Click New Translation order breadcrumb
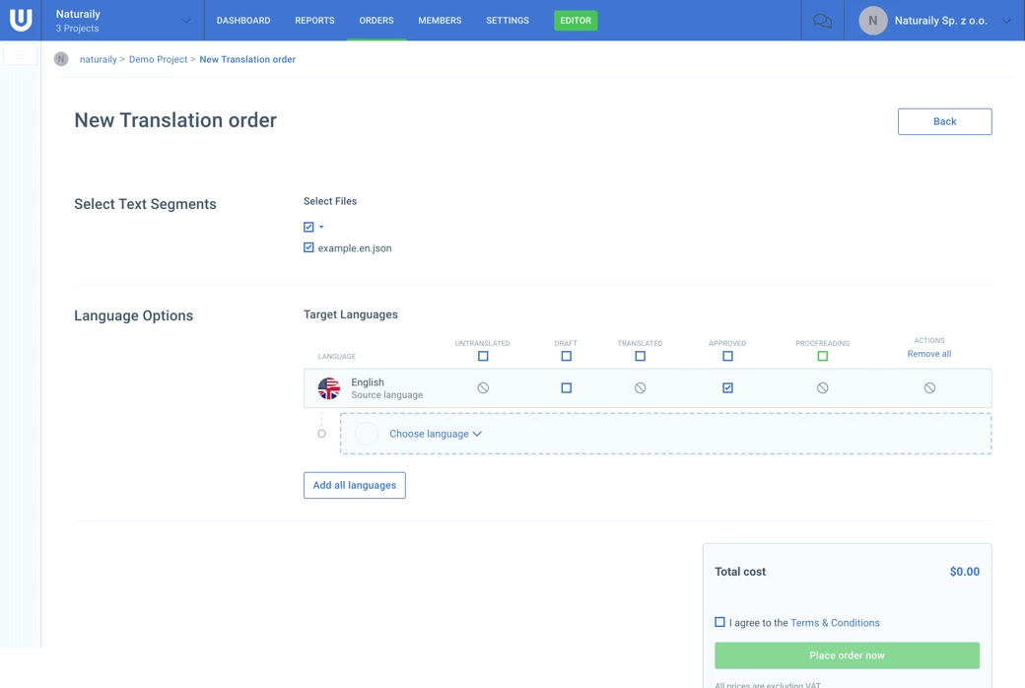The height and width of the screenshot is (688, 1025). pos(247,59)
